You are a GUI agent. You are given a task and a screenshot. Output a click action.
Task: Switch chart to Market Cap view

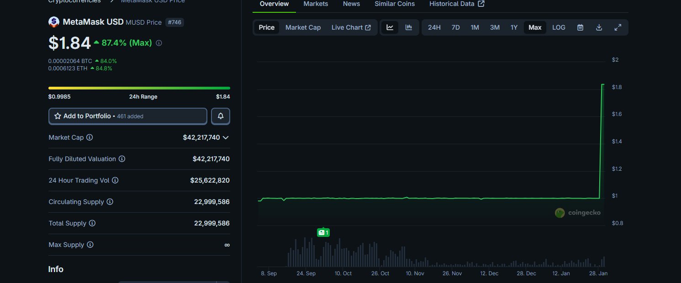click(303, 27)
